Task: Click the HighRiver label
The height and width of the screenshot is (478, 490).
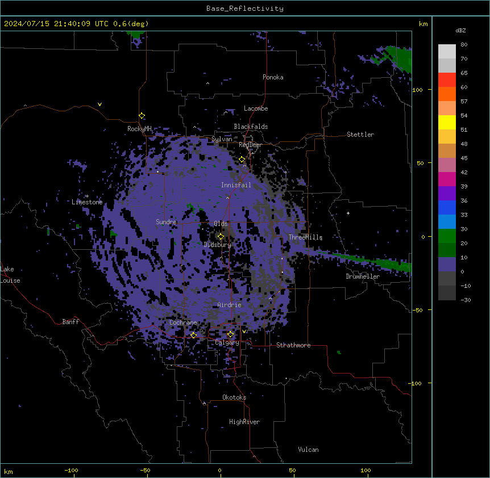Action: tap(244, 422)
